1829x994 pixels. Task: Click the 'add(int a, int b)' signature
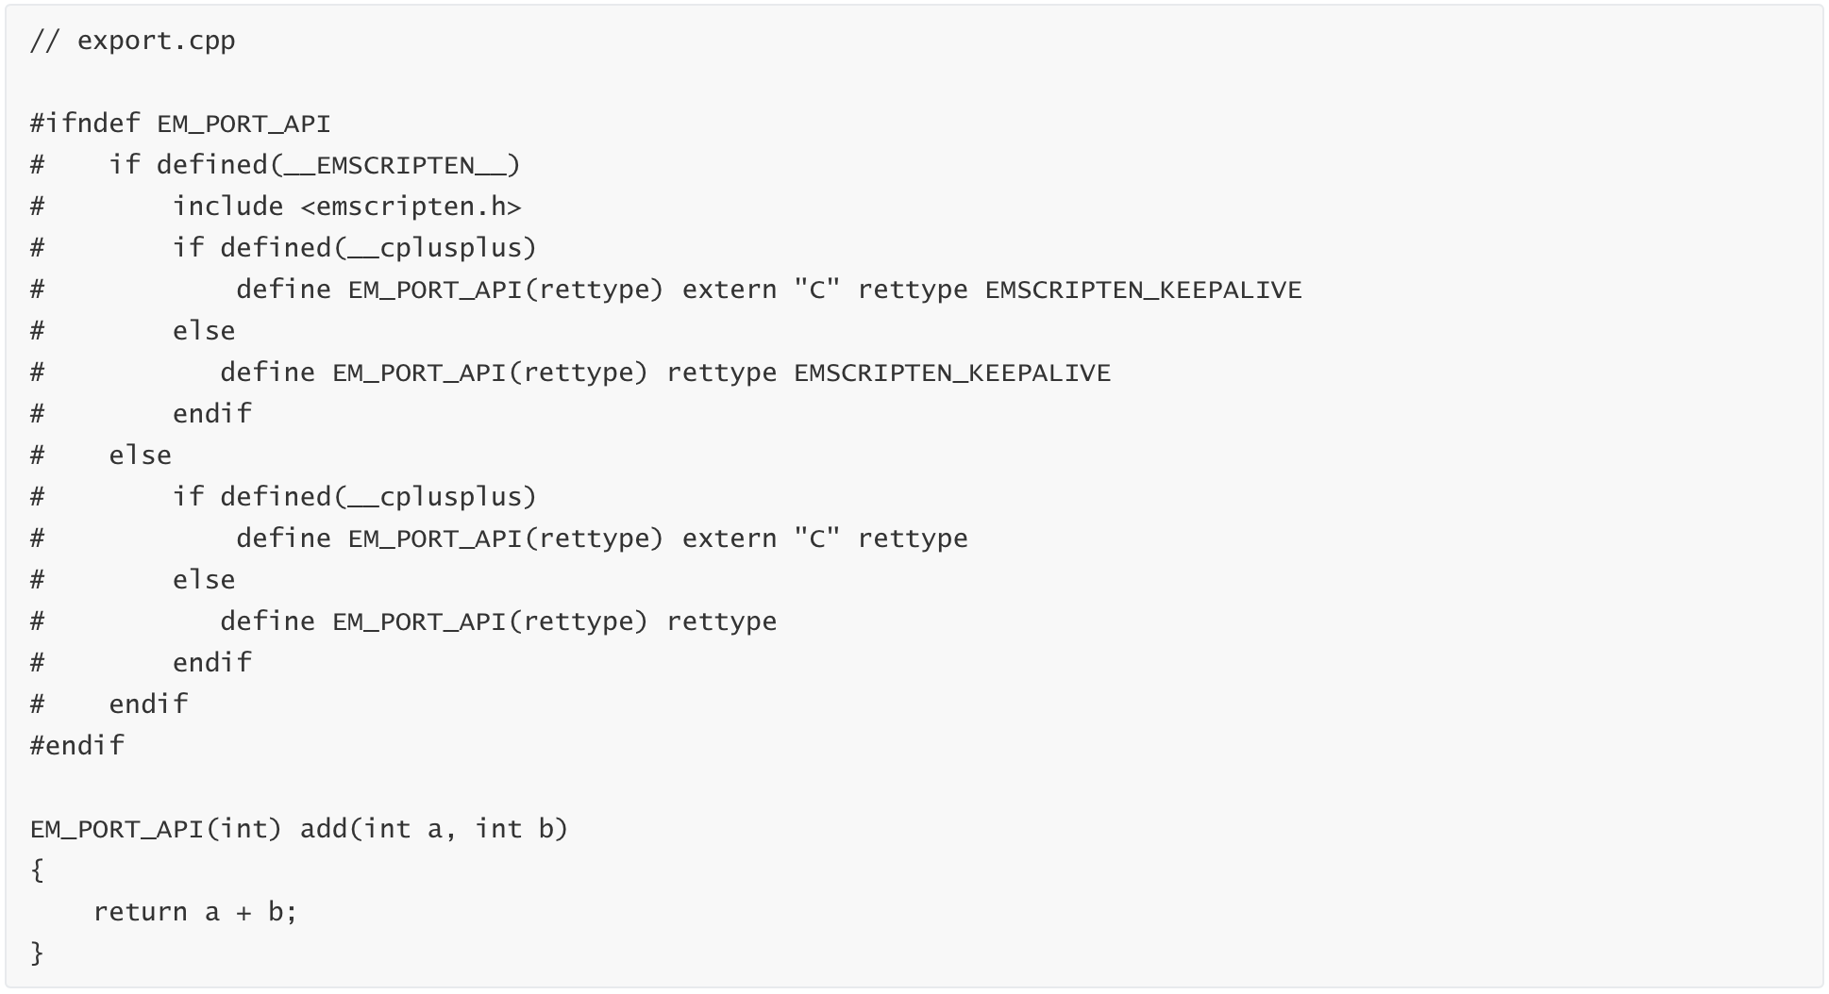point(434,829)
